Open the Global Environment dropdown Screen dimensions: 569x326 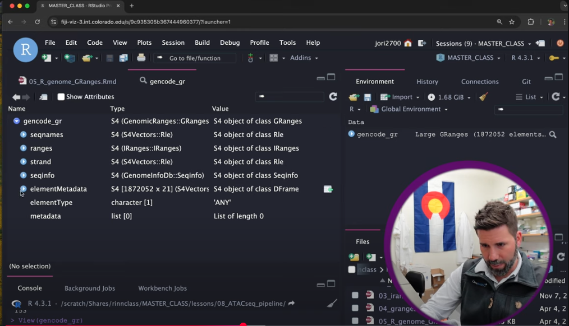point(409,109)
